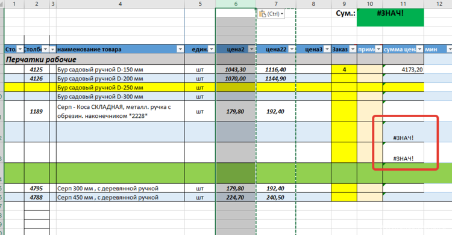Click price cell 1070,00
452x235 pixels.
[236, 79]
